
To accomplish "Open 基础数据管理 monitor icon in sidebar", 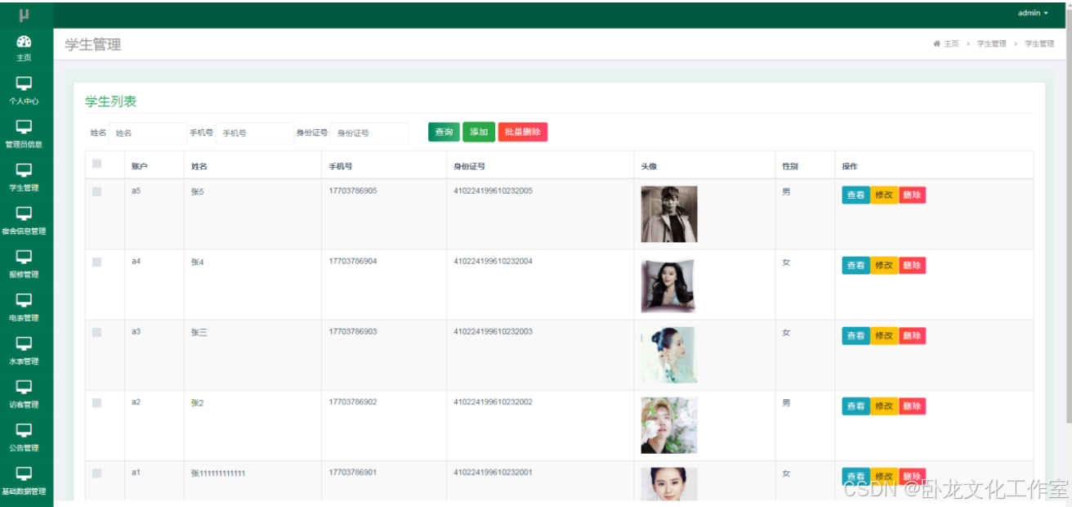I will 24,473.
